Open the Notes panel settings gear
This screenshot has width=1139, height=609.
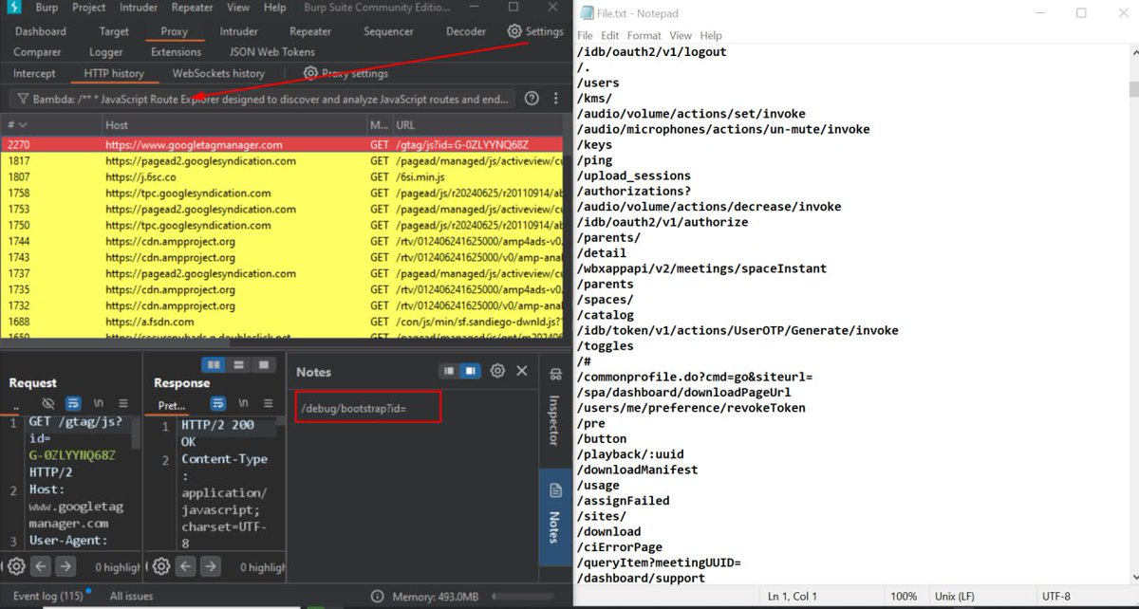tap(496, 371)
